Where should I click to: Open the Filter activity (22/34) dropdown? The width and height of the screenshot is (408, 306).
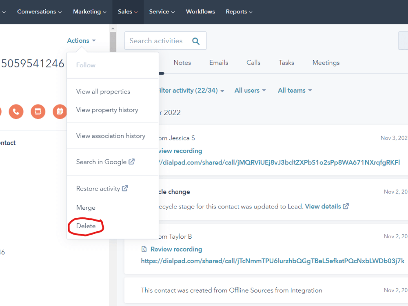[191, 90]
